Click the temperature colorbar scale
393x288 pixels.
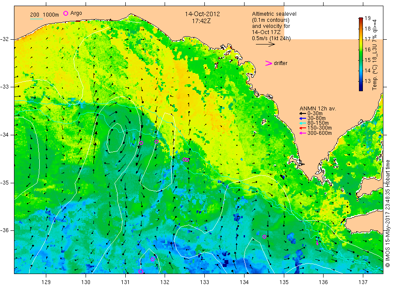361,54
